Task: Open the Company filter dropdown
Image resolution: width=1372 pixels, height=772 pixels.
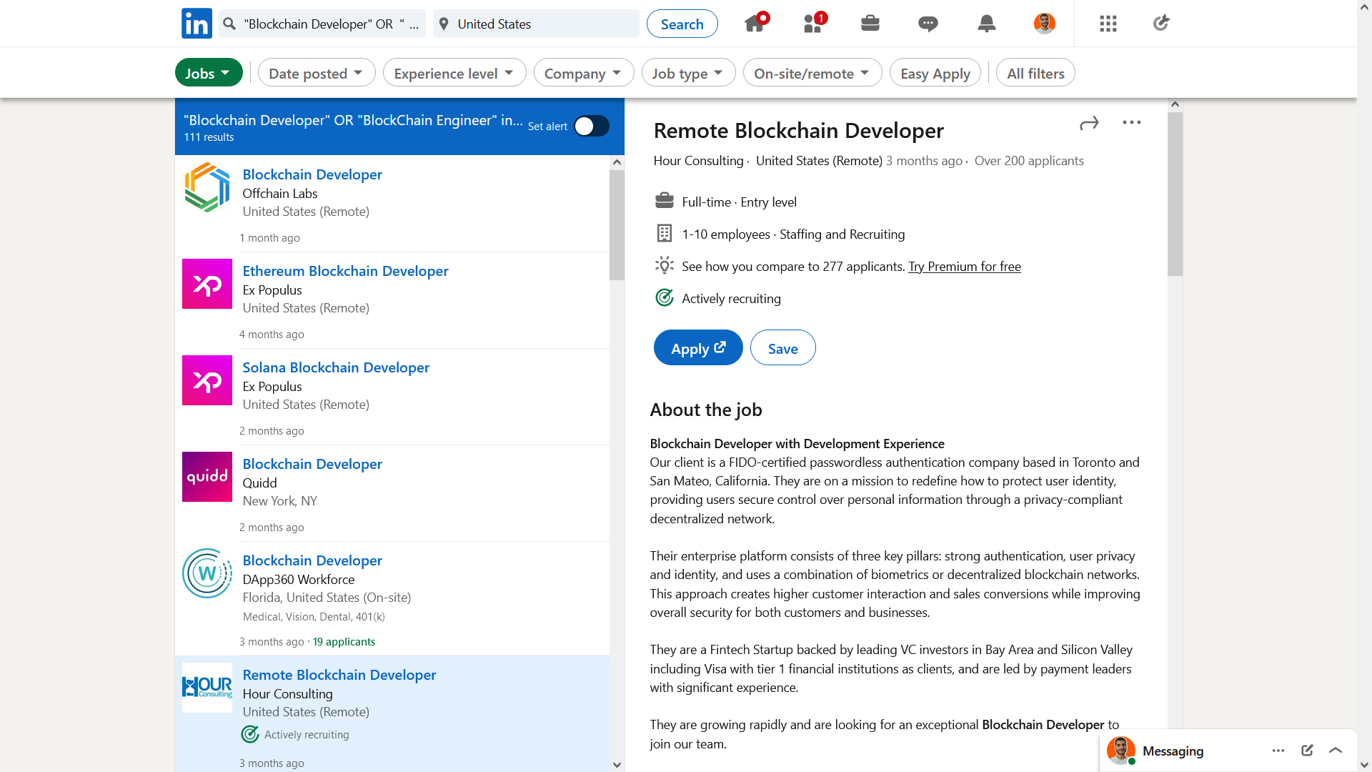Action: pos(584,73)
